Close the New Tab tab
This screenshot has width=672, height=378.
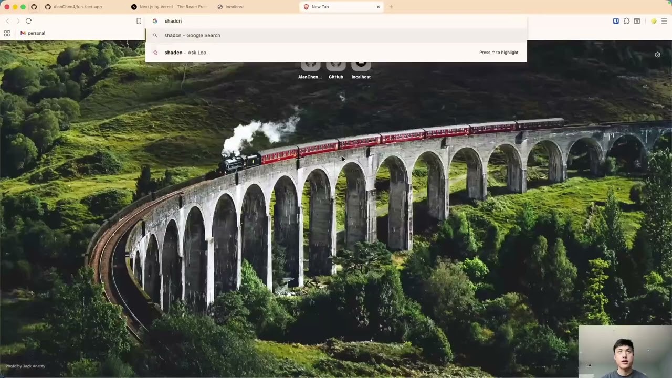coord(378,7)
